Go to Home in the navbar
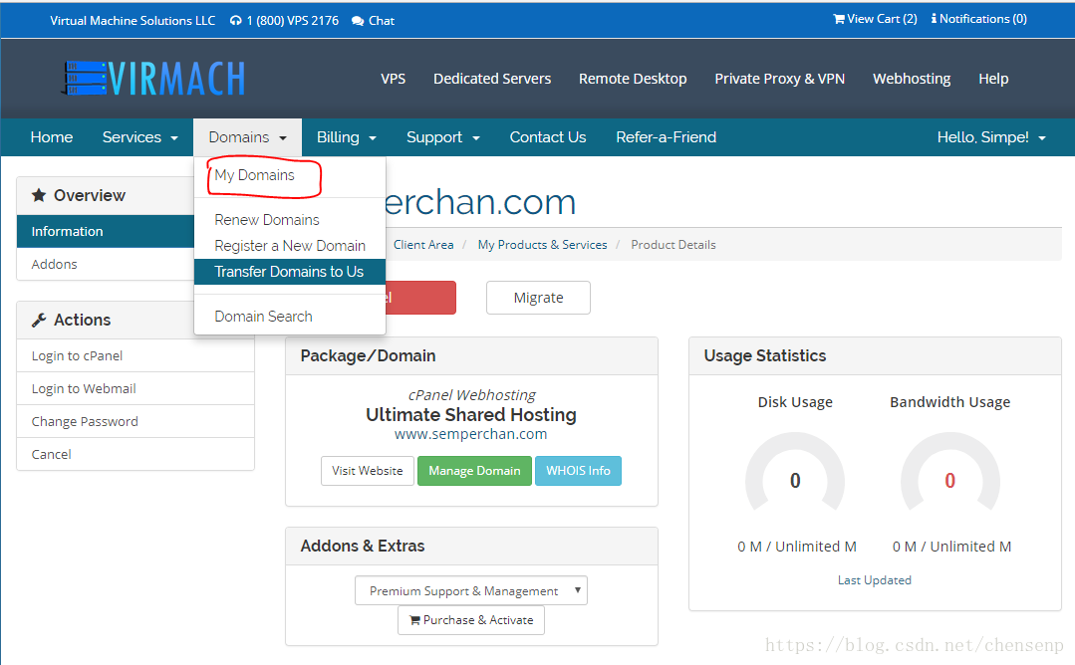The image size is (1075, 665). point(52,137)
